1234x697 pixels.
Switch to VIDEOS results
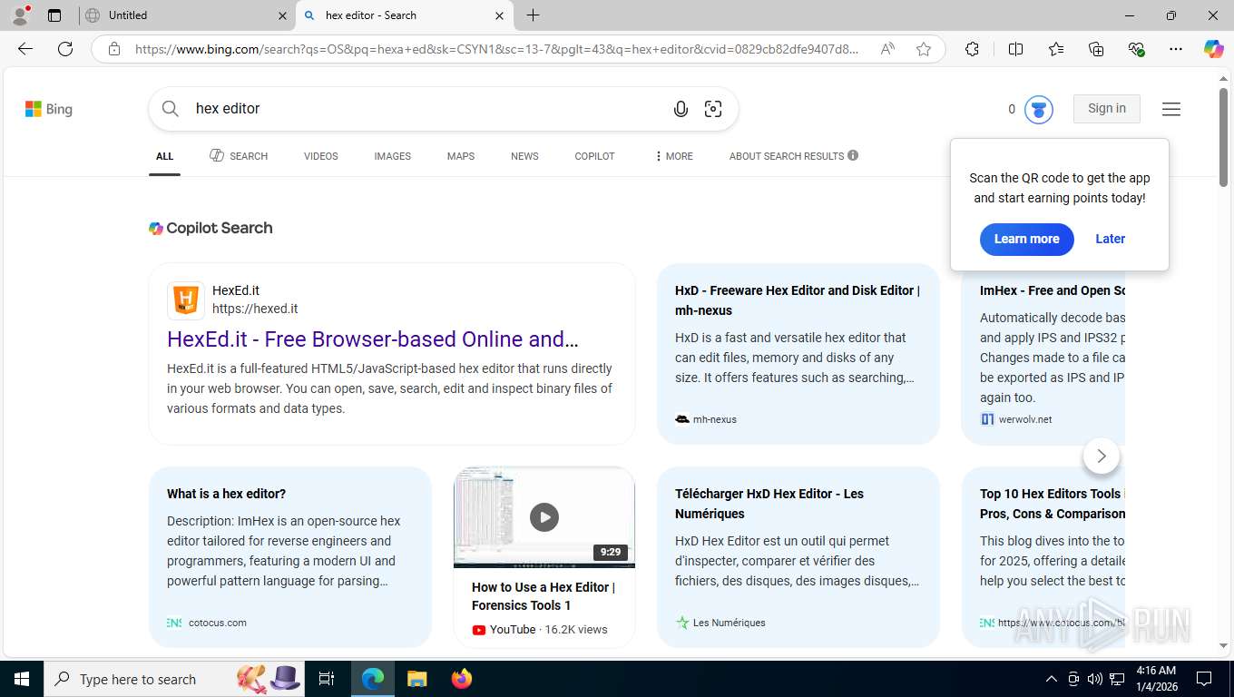click(321, 156)
